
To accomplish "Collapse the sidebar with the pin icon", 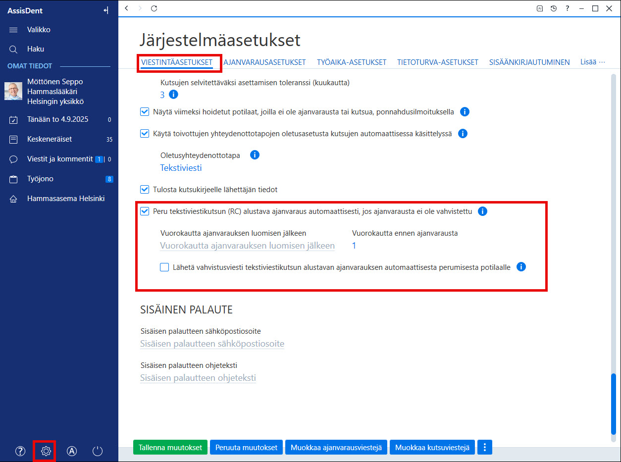I will tap(105, 10).
